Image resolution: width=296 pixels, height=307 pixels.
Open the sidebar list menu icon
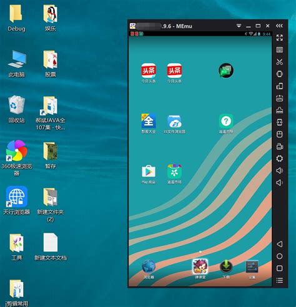click(279, 280)
